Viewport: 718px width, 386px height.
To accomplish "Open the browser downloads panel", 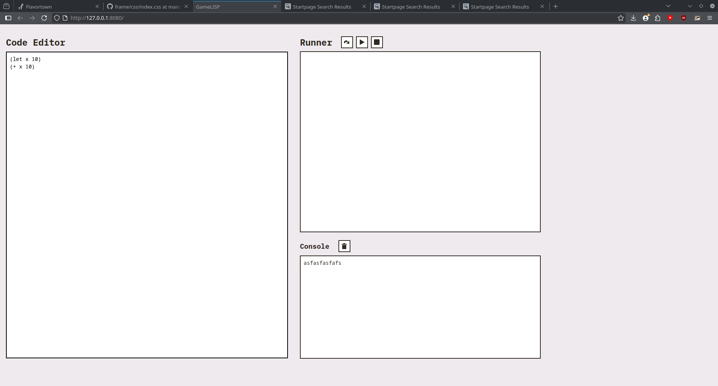I will (x=633, y=18).
